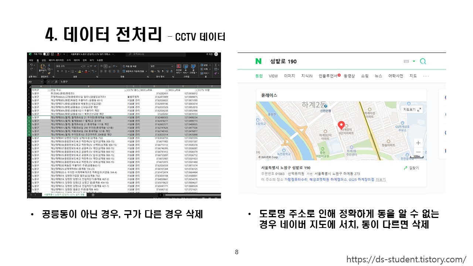Open the View (보기) ribbon tab

92,60
